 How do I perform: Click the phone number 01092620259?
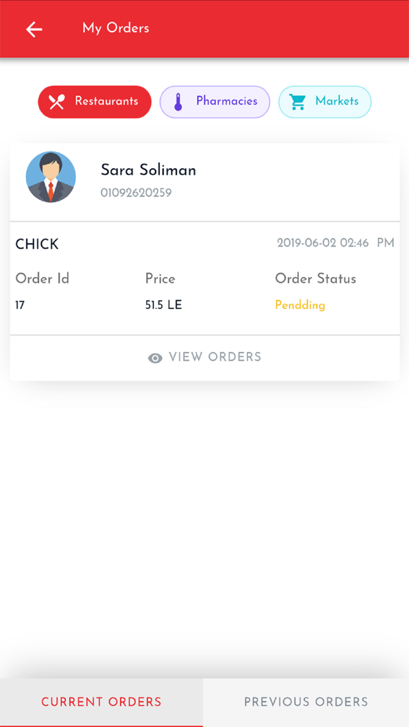point(136,193)
